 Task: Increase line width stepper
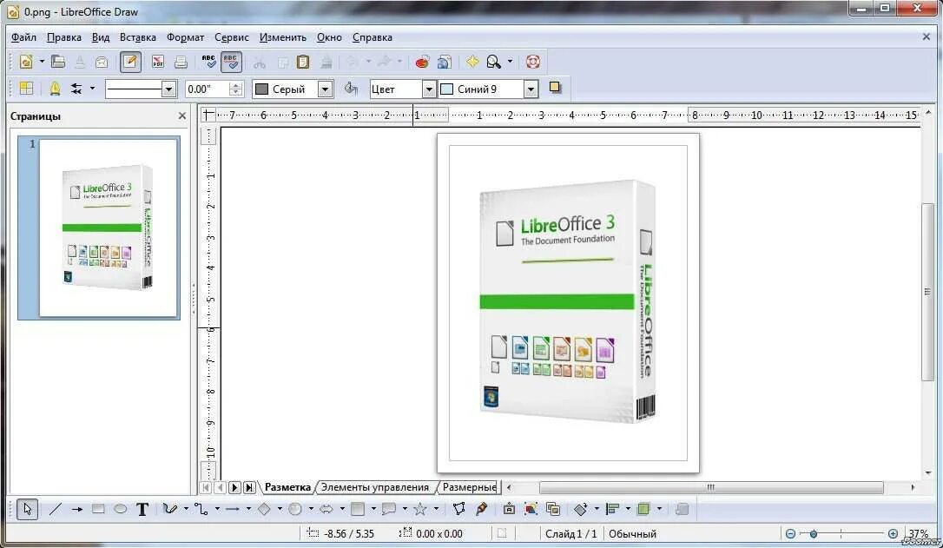(236, 85)
